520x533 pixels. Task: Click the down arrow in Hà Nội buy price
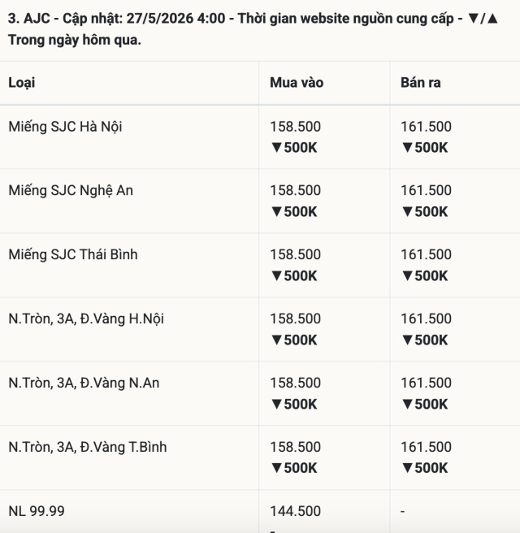276,148
